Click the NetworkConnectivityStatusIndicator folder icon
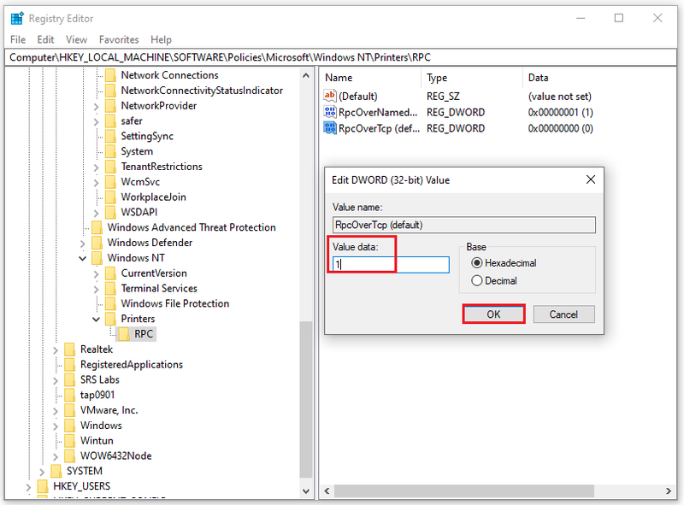Image resolution: width=684 pixels, height=505 pixels. 111,91
